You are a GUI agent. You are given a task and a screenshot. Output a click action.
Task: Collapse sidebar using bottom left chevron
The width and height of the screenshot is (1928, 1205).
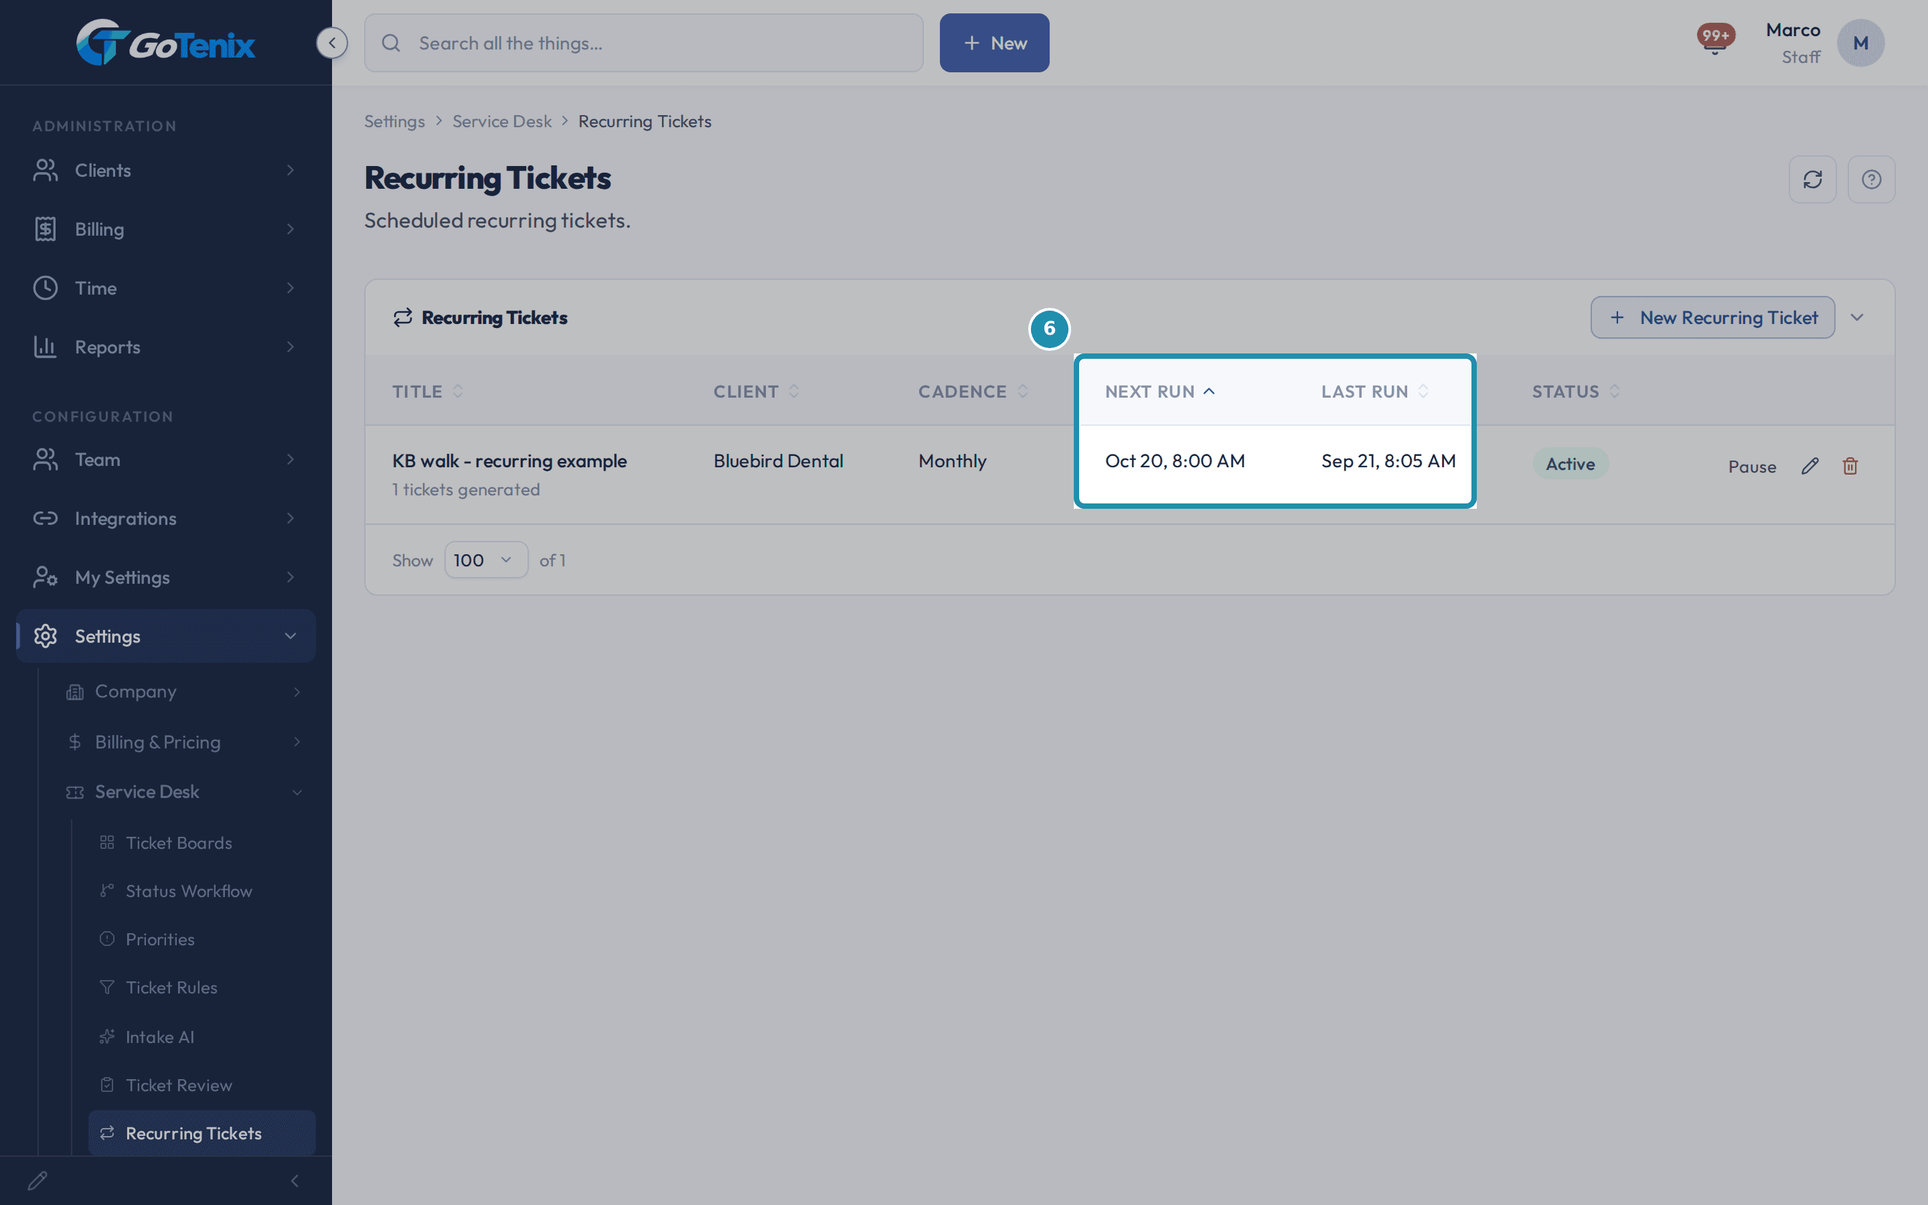[x=295, y=1180]
